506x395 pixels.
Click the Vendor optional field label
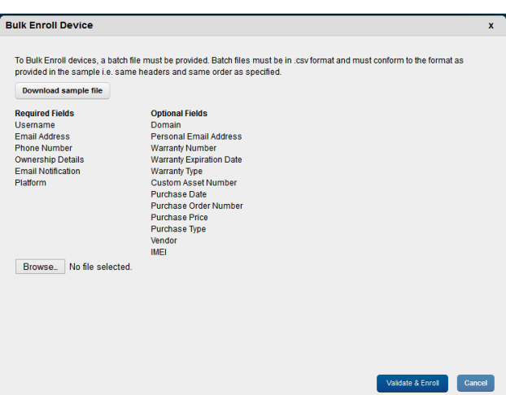pyautogui.click(x=164, y=241)
